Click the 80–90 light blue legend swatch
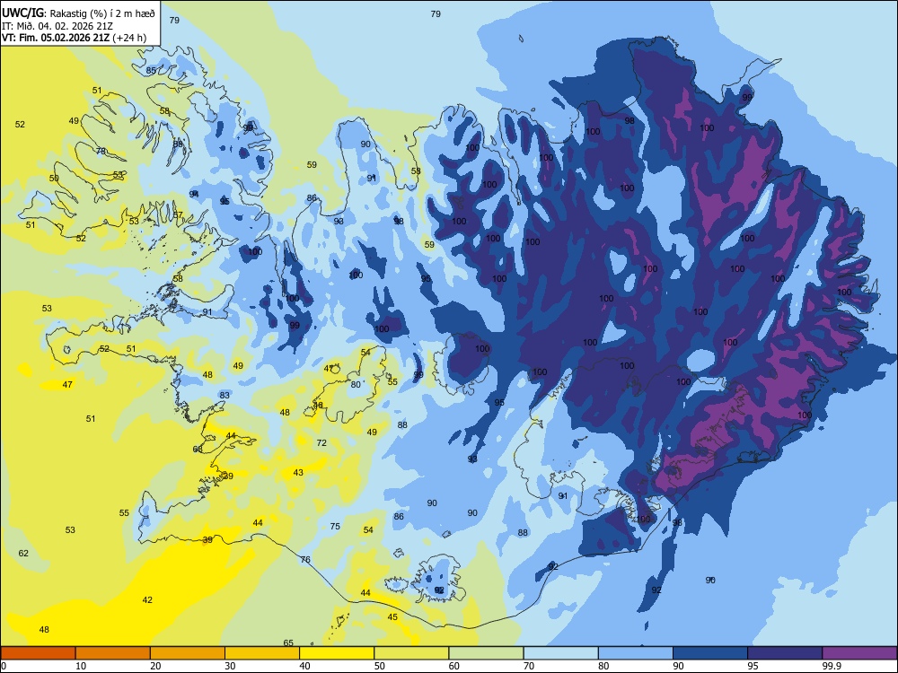This screenshot has height=673, width=898. click(635, 653)
